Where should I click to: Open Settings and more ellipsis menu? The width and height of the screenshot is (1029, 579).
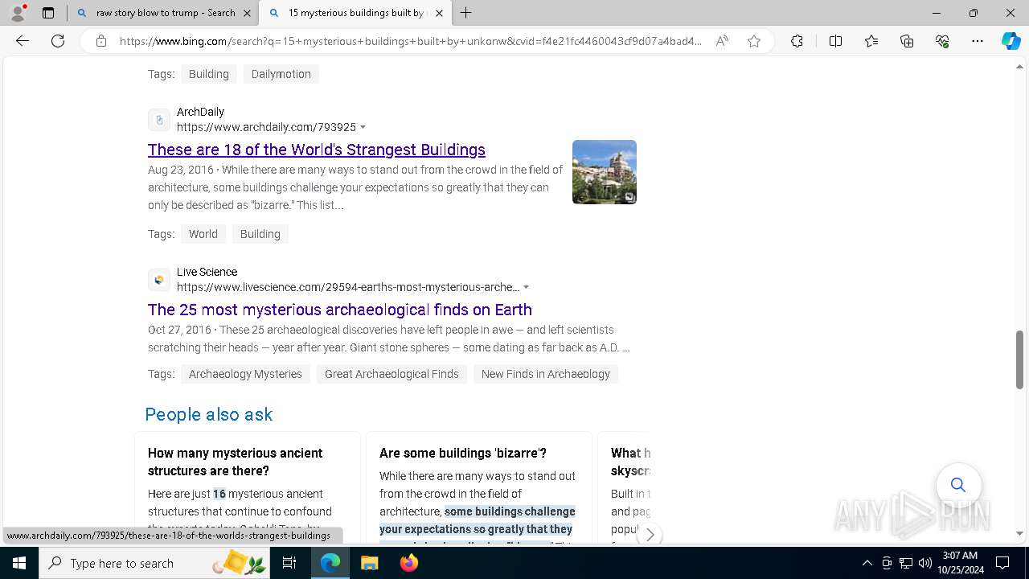pyautogui.click(x=978, y=41)
